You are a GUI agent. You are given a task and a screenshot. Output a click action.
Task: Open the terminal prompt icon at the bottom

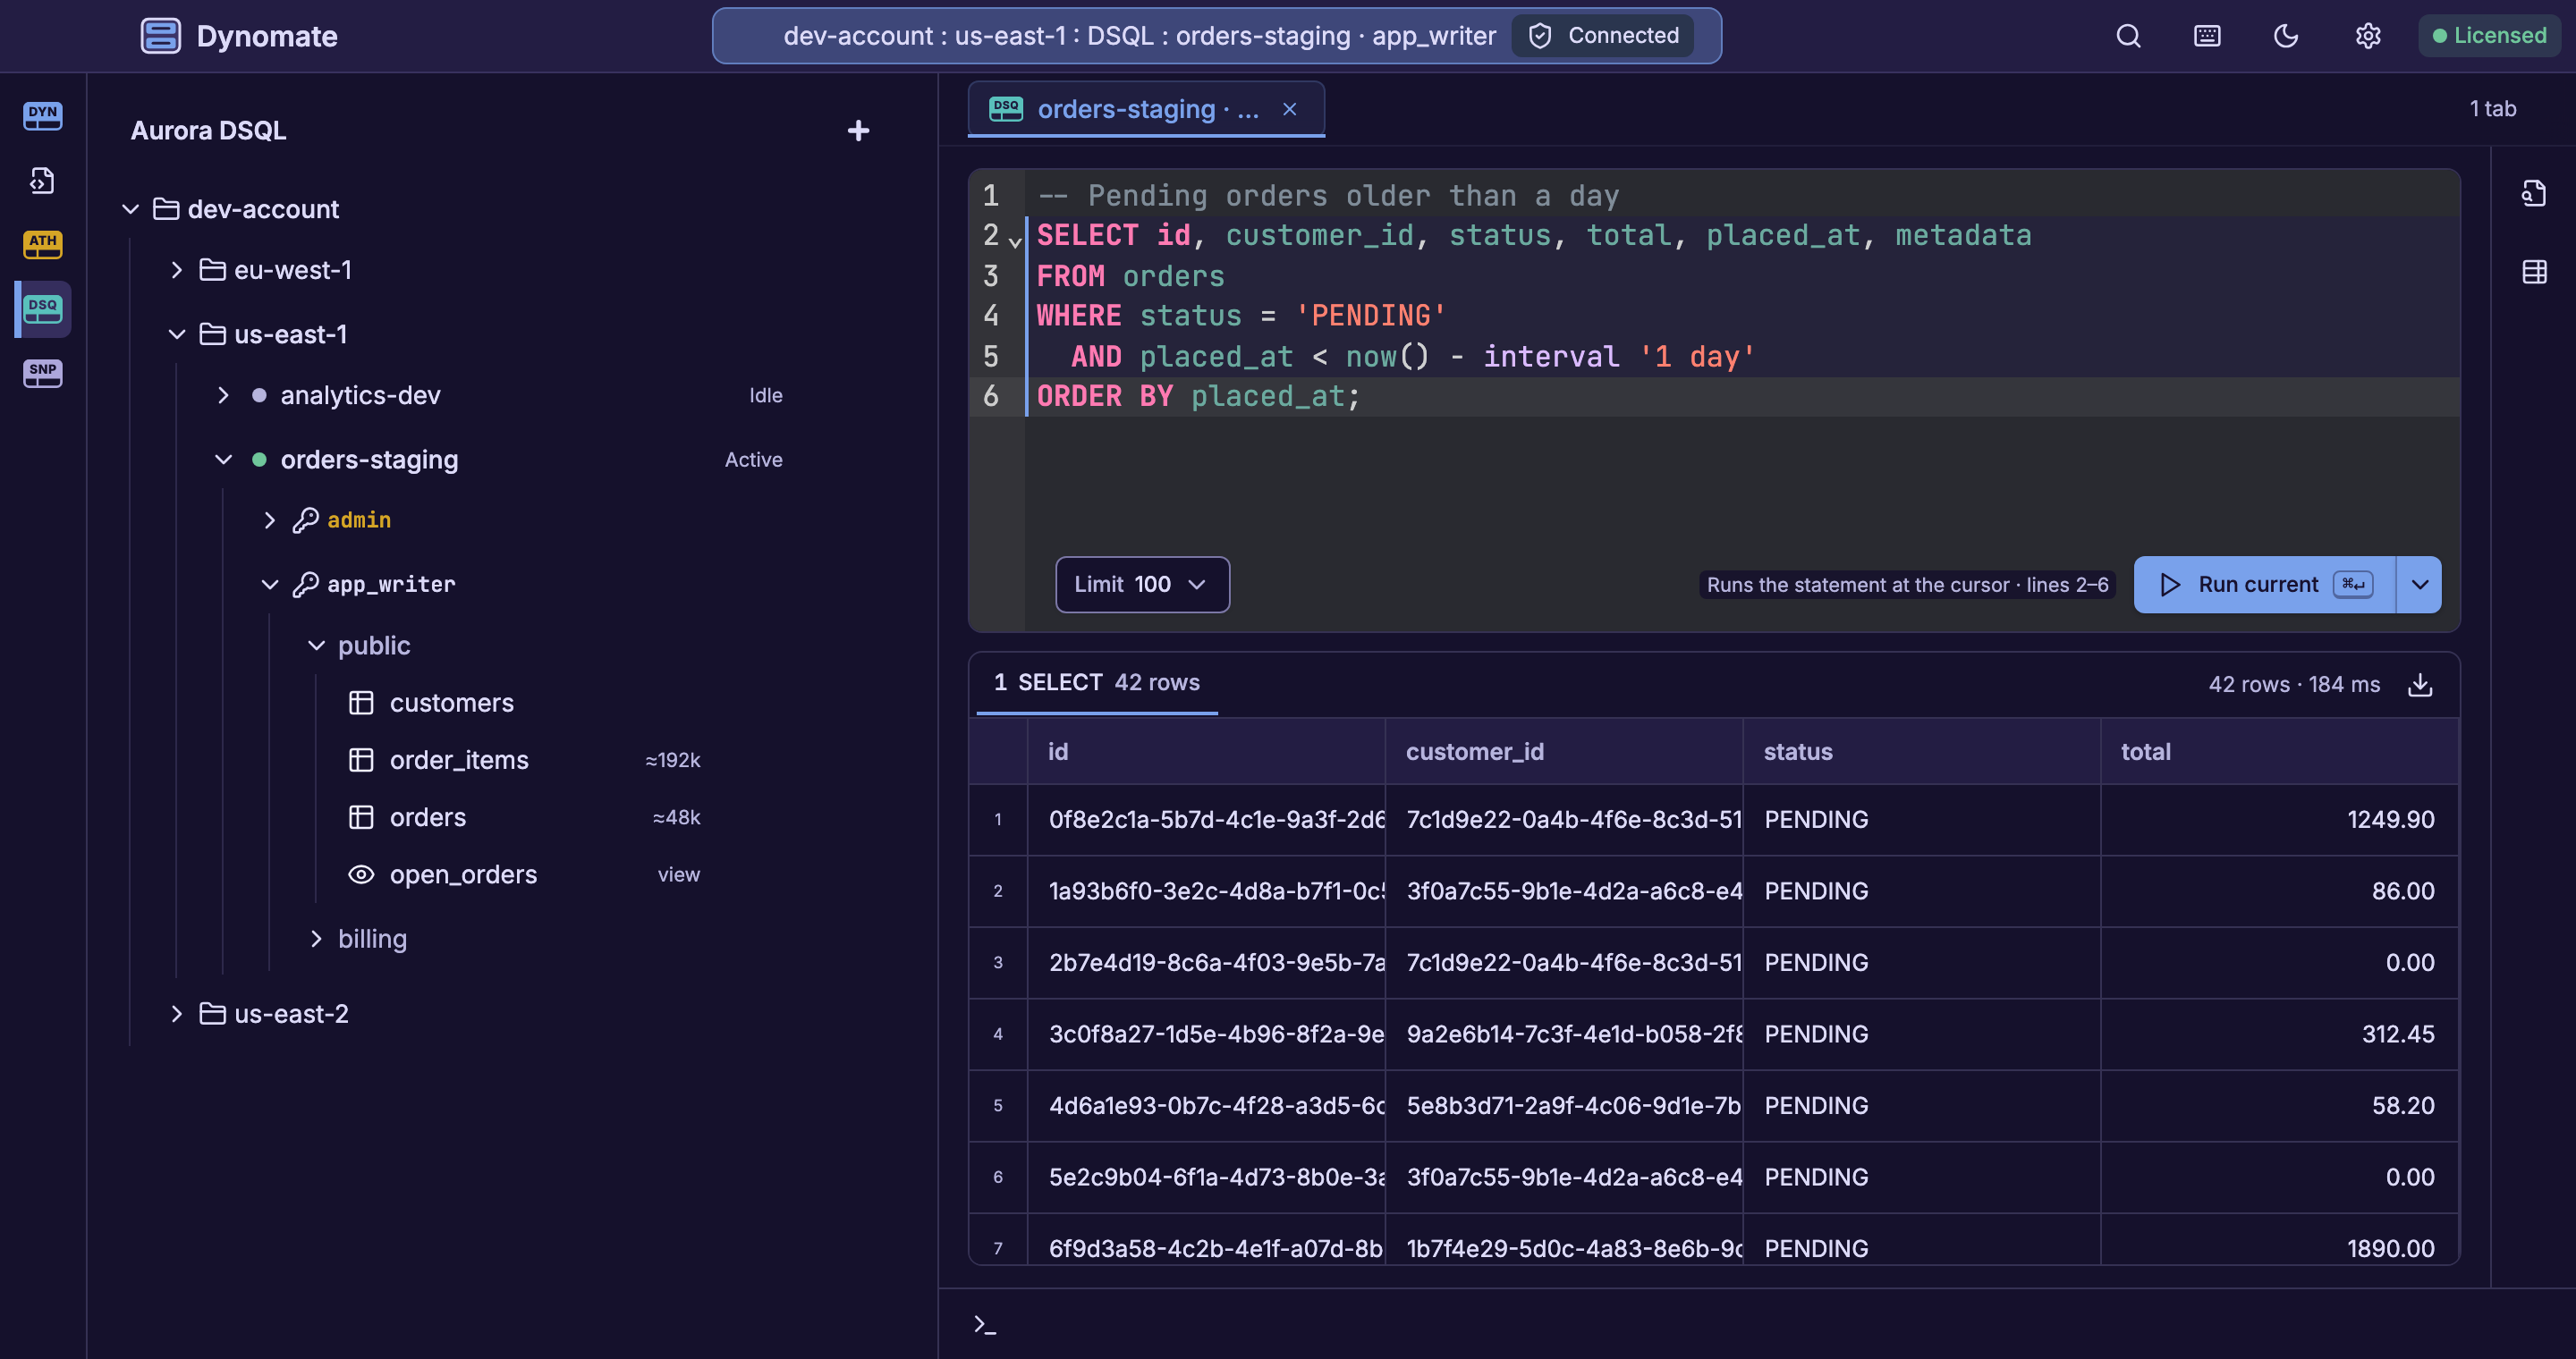click(x=984, y=1325)
